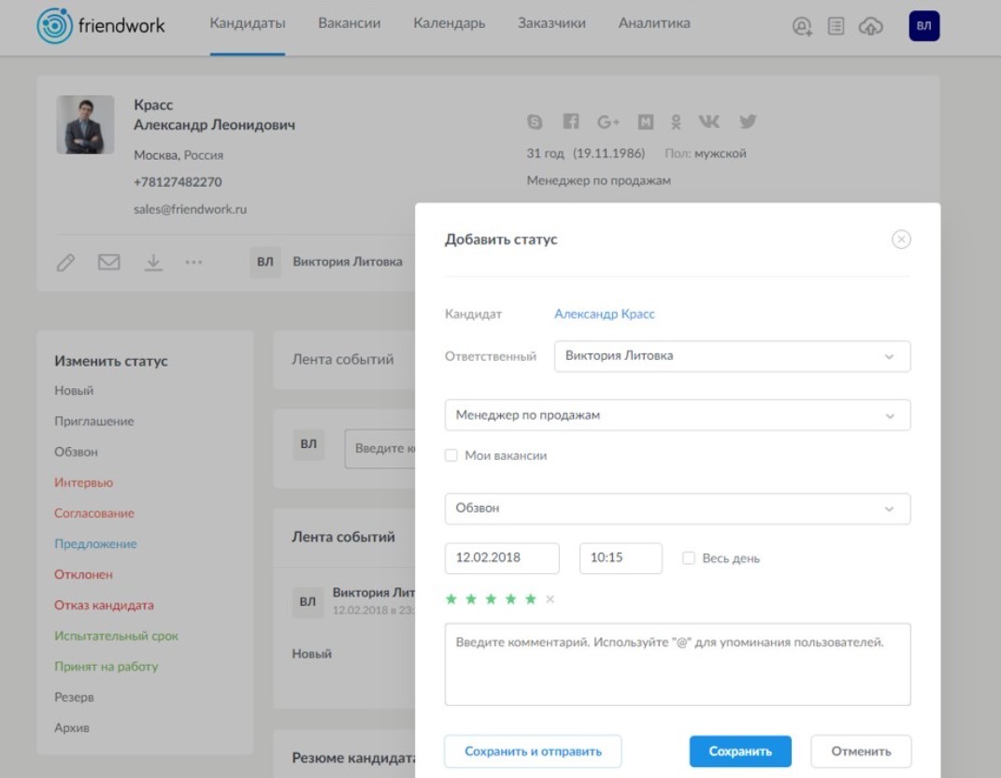The width and height of the screenshot is (1001, 778).
Task: Click the add candidate icon in header
Action: 802,27
